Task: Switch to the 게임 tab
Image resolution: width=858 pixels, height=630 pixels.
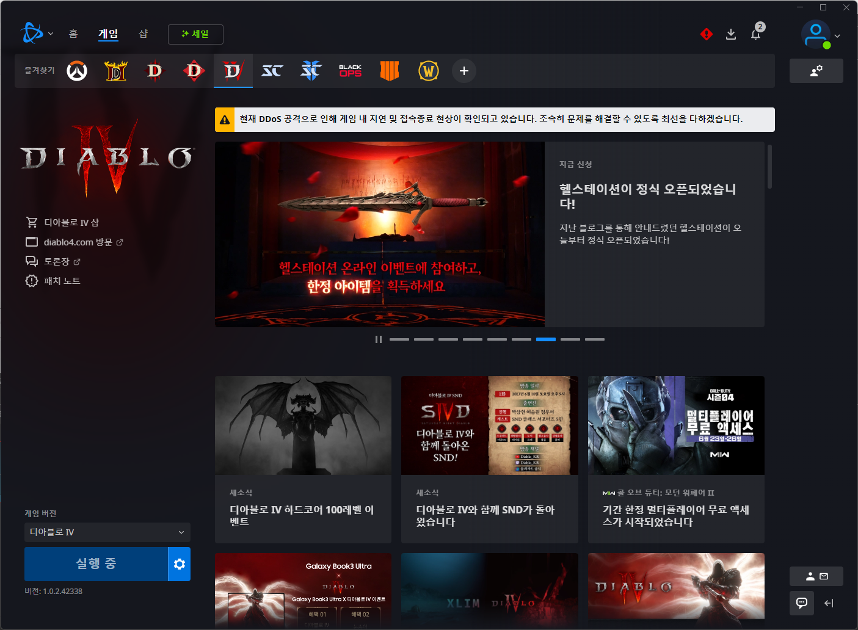Action: (x=108, y=34)
